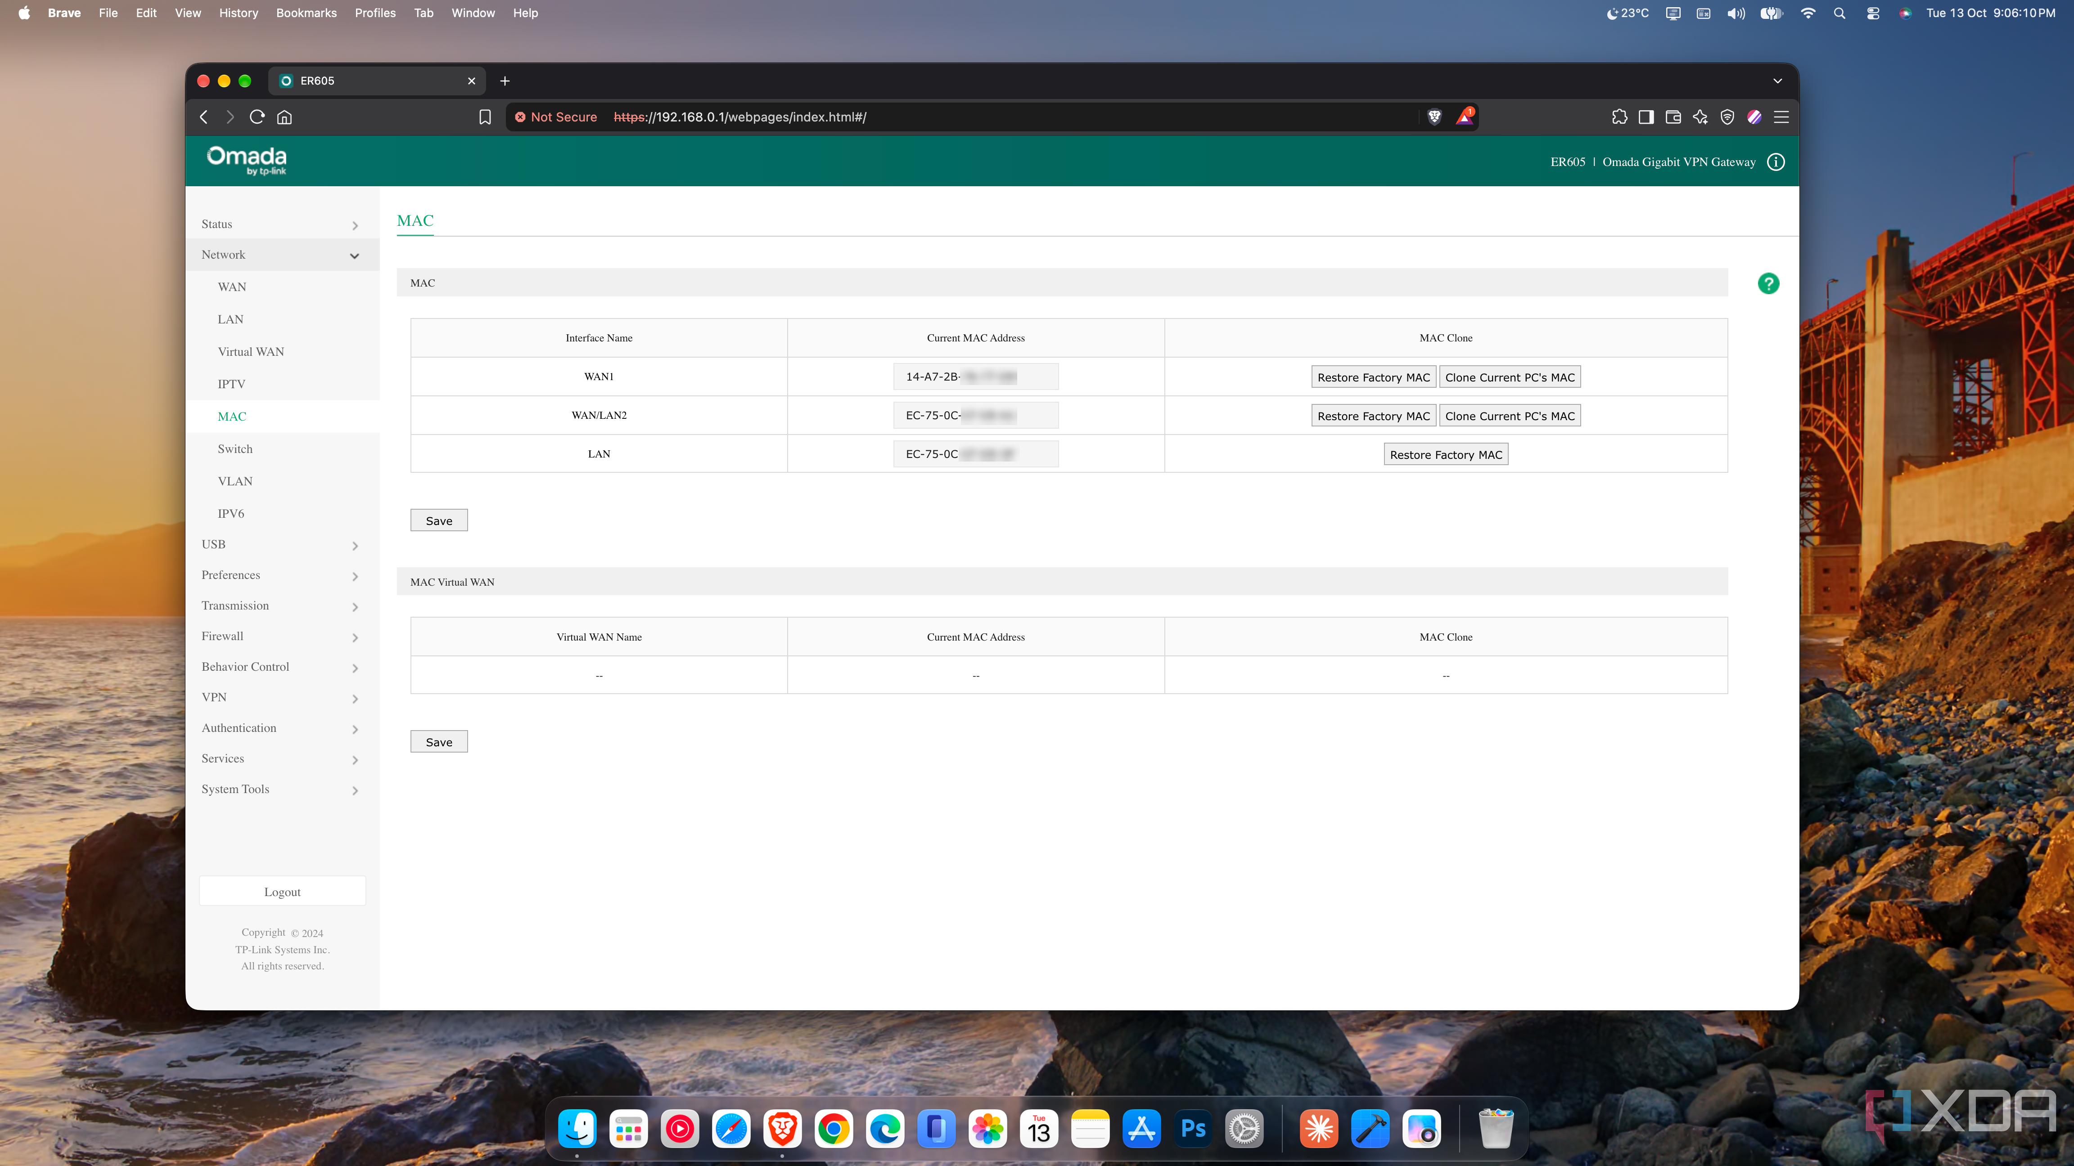Select IPTV in the sidebar
This screenshot has height=1166, width=2074.
point(231,384)
